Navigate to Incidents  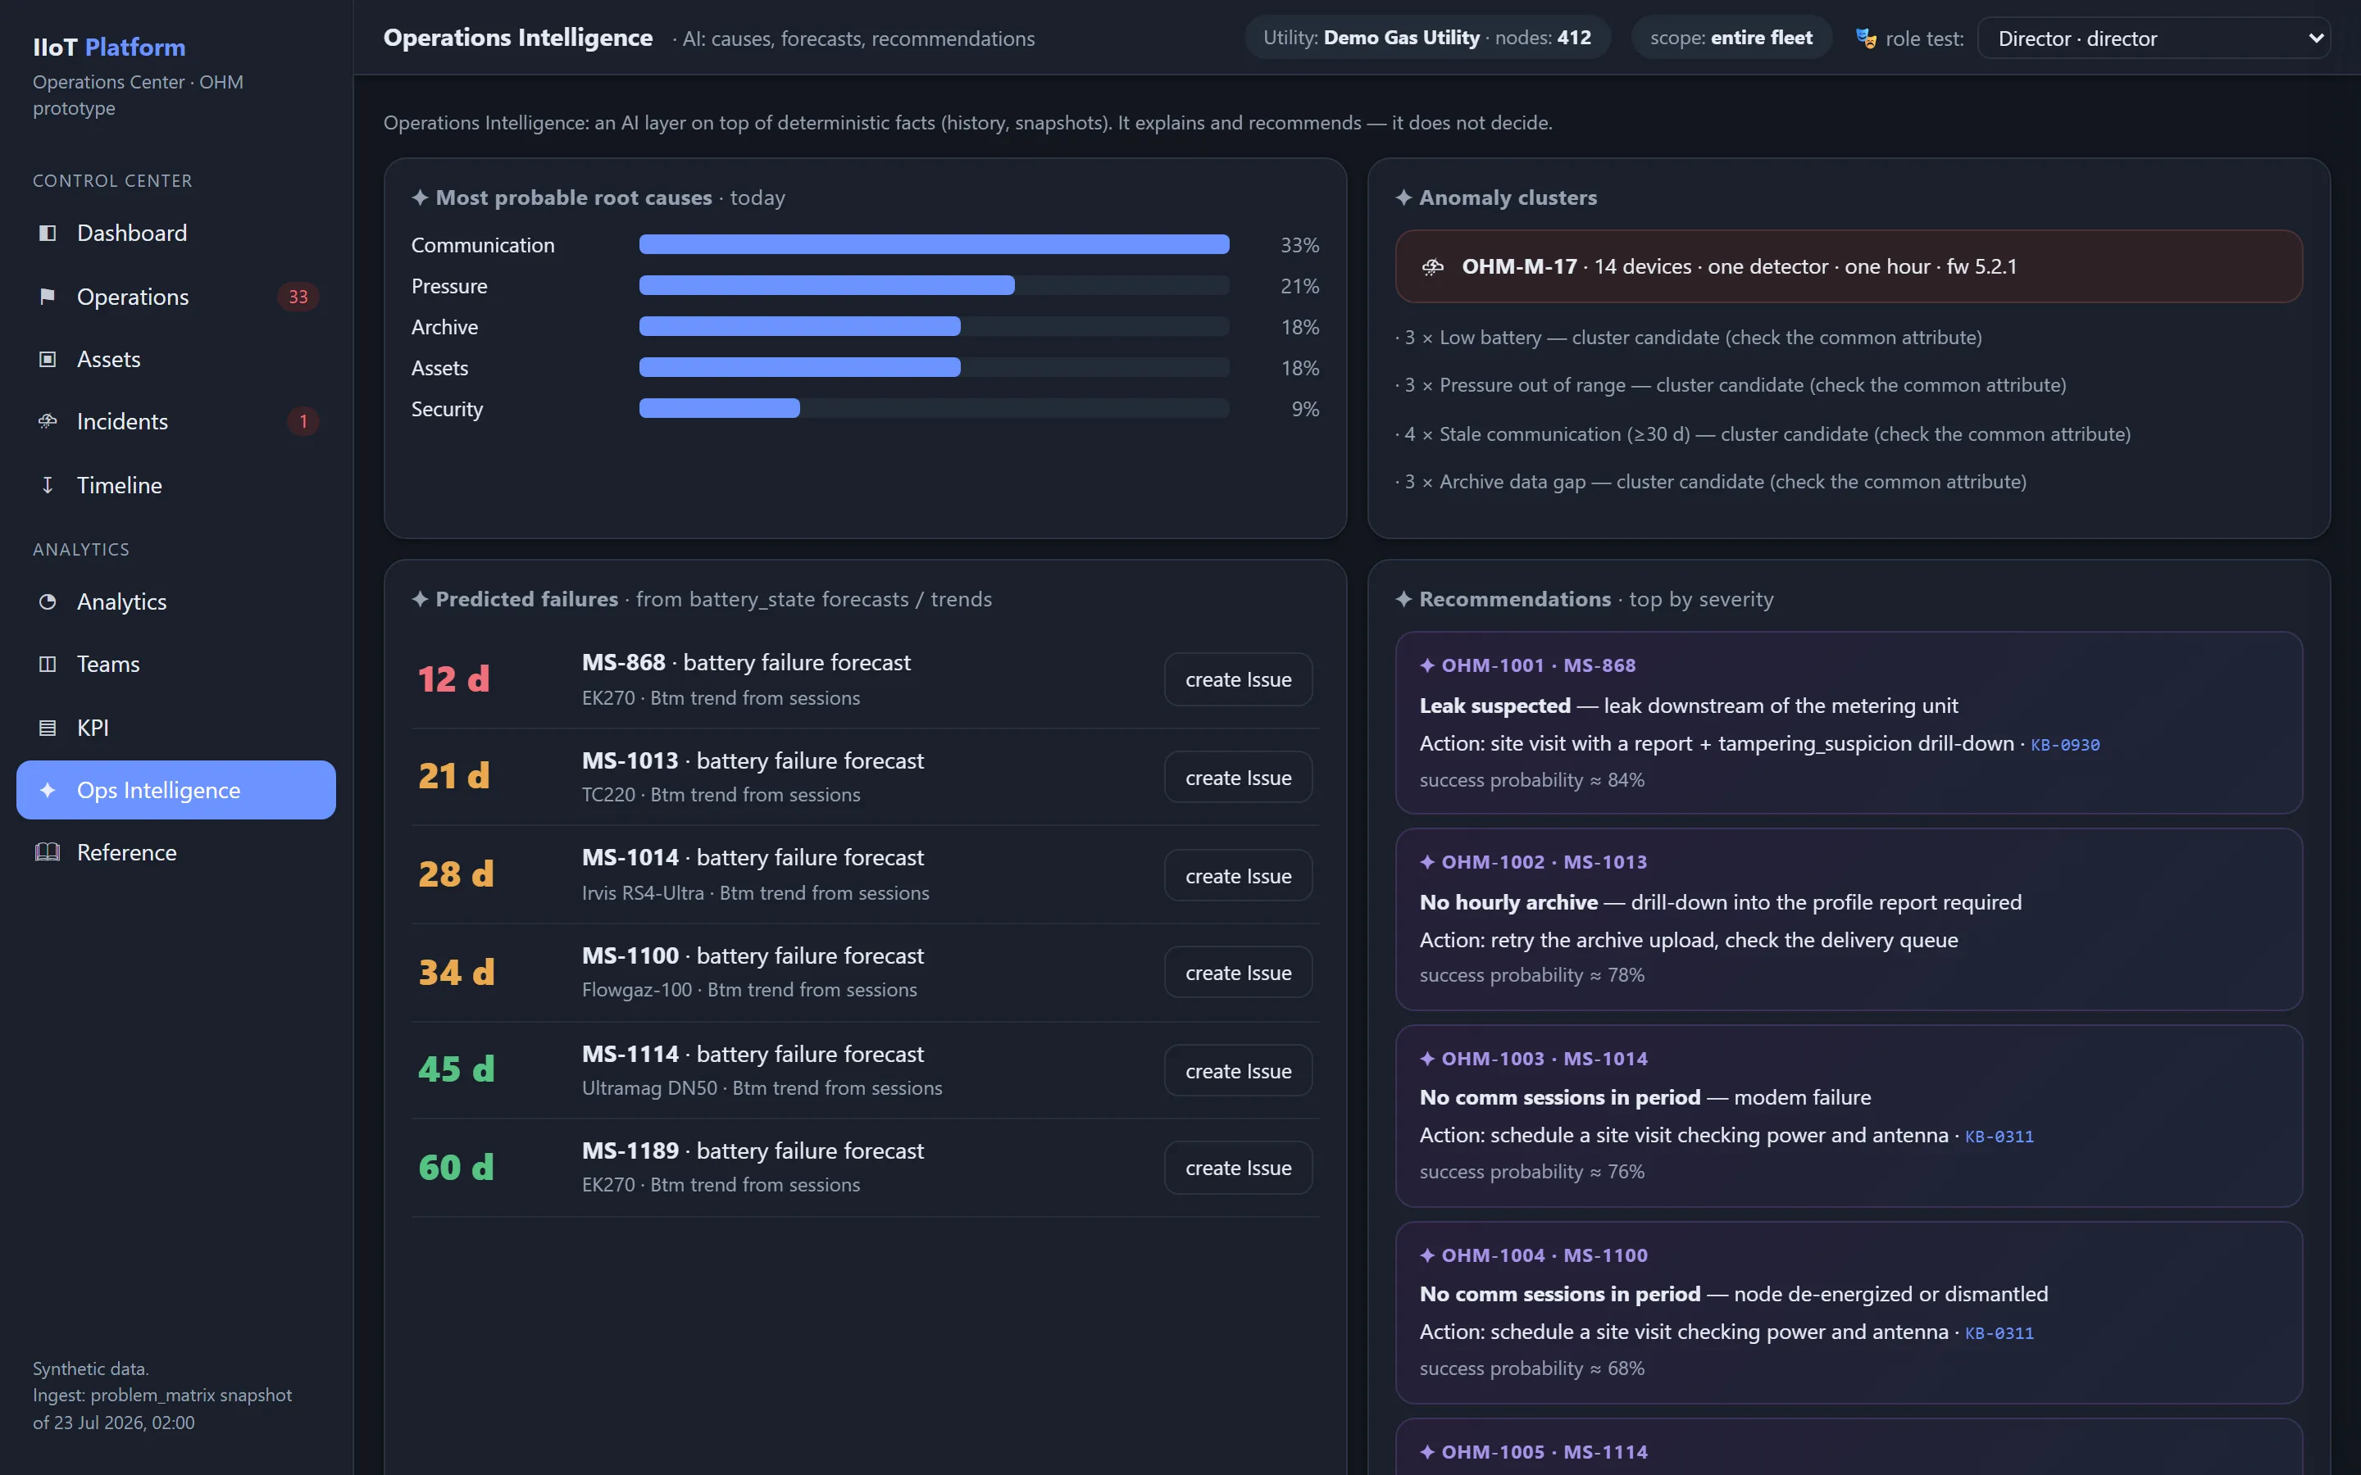(175, 421)
